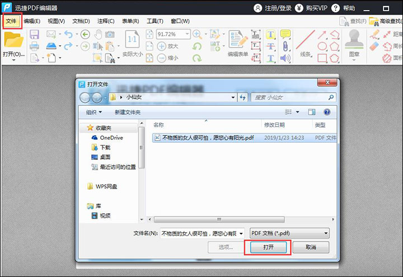Click the attachment paperclip icon
The width and height of the screenshot is (403, 277).
point(285,46)
